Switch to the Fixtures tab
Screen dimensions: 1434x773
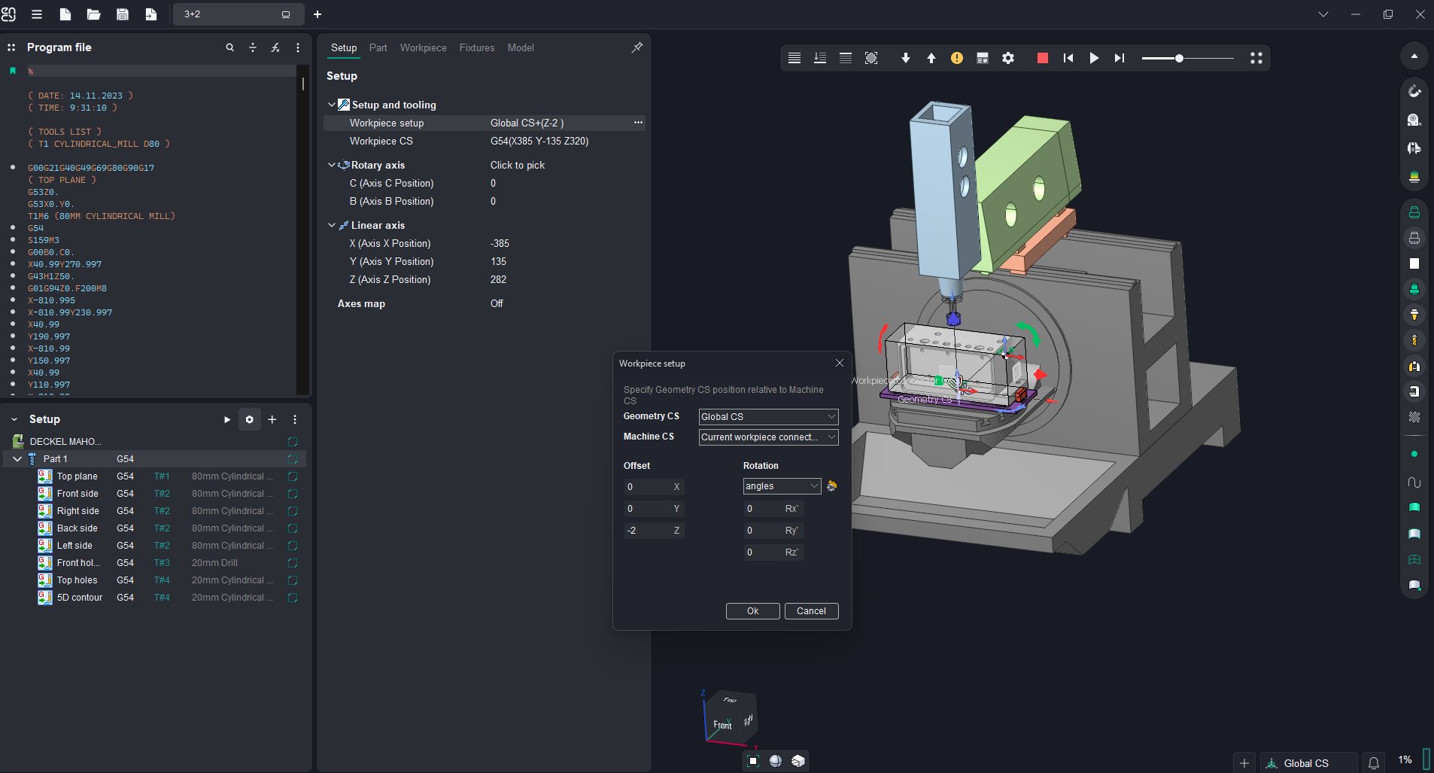click(477, 47)
